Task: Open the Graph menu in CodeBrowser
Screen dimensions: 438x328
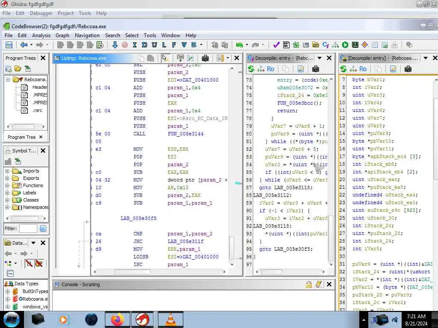Action: click(62, 35)
